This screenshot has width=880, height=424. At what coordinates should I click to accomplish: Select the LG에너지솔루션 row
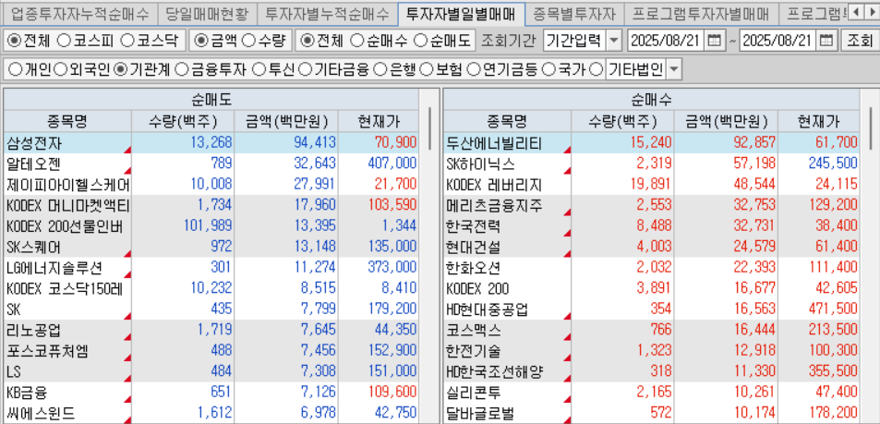211,267
